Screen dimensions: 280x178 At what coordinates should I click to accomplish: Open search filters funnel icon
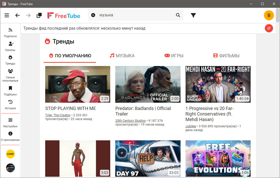click(x=193, y=15)
